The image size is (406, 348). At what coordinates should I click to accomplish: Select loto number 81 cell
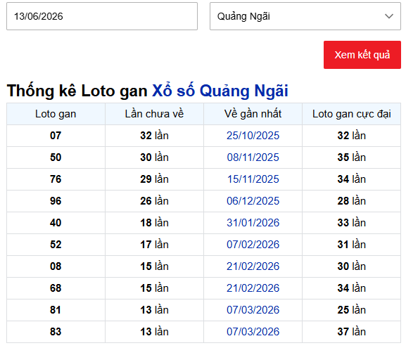56,310
